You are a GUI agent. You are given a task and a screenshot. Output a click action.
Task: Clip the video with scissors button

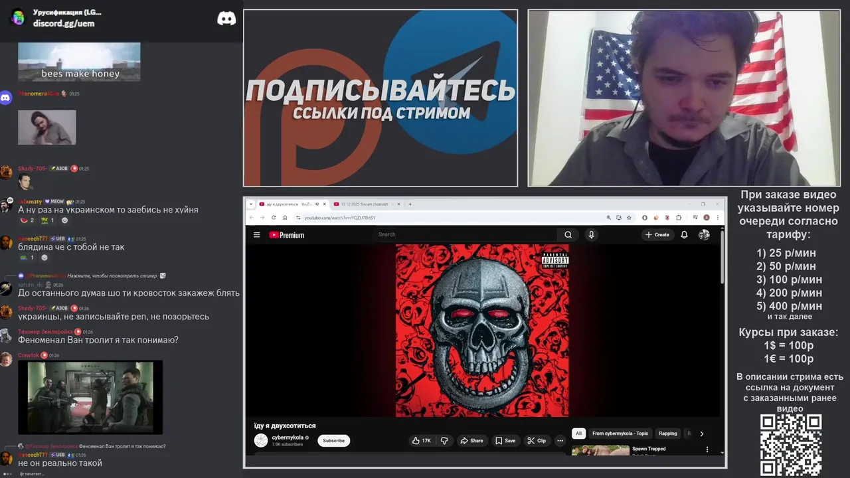tap(537, 440)
